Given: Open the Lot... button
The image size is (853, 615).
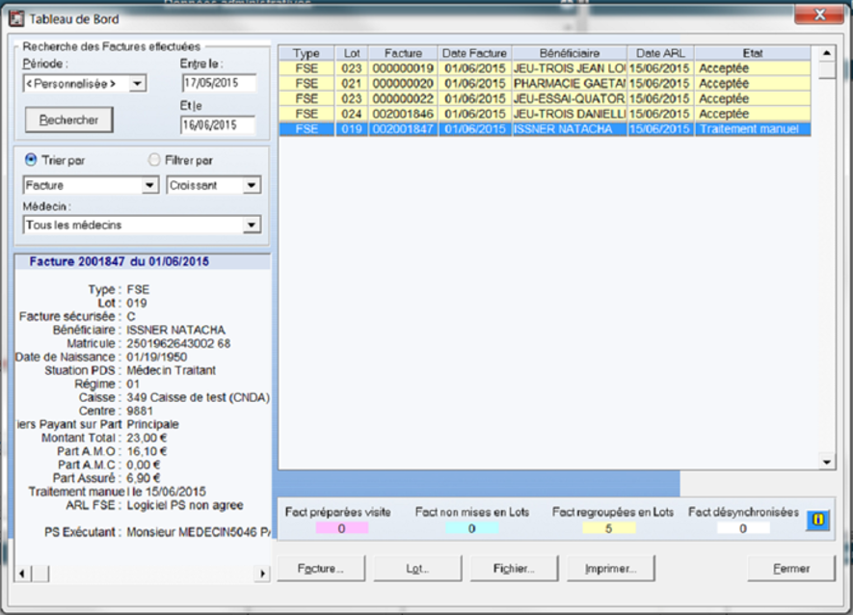Looking at the screenshot, I should (417, 569).
